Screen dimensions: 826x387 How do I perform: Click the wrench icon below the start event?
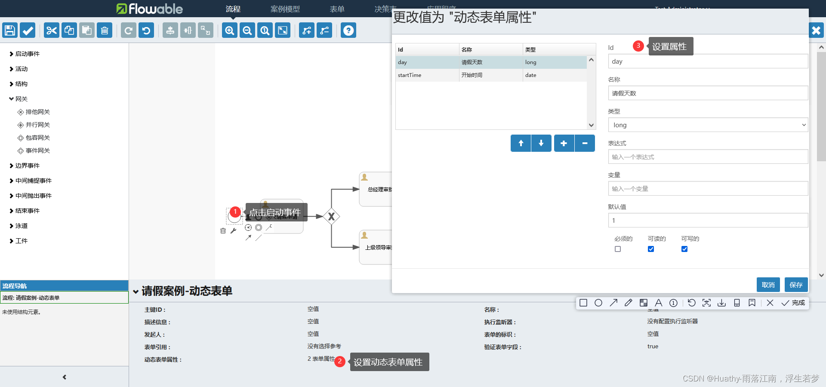(234, 231)
